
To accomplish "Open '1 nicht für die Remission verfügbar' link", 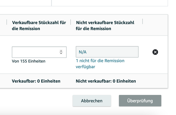I will coord(100,61).
